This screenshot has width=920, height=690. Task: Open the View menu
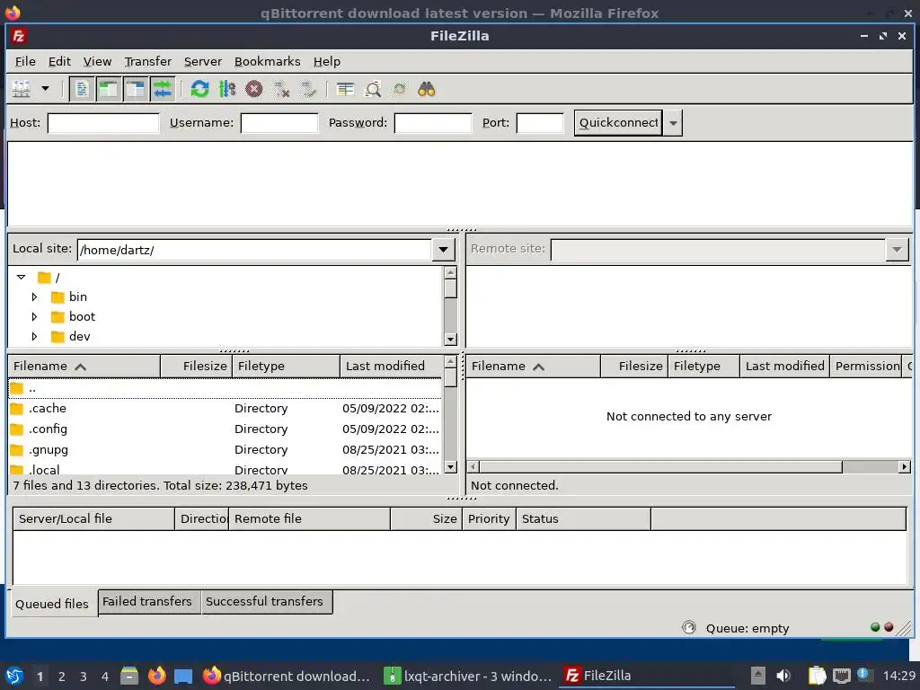[97, 62]
